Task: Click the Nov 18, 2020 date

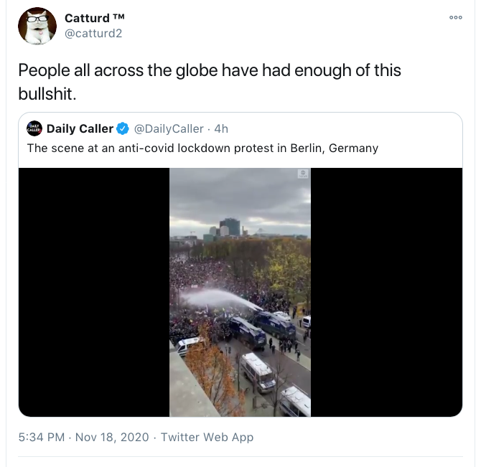Action: click(111, 437)
